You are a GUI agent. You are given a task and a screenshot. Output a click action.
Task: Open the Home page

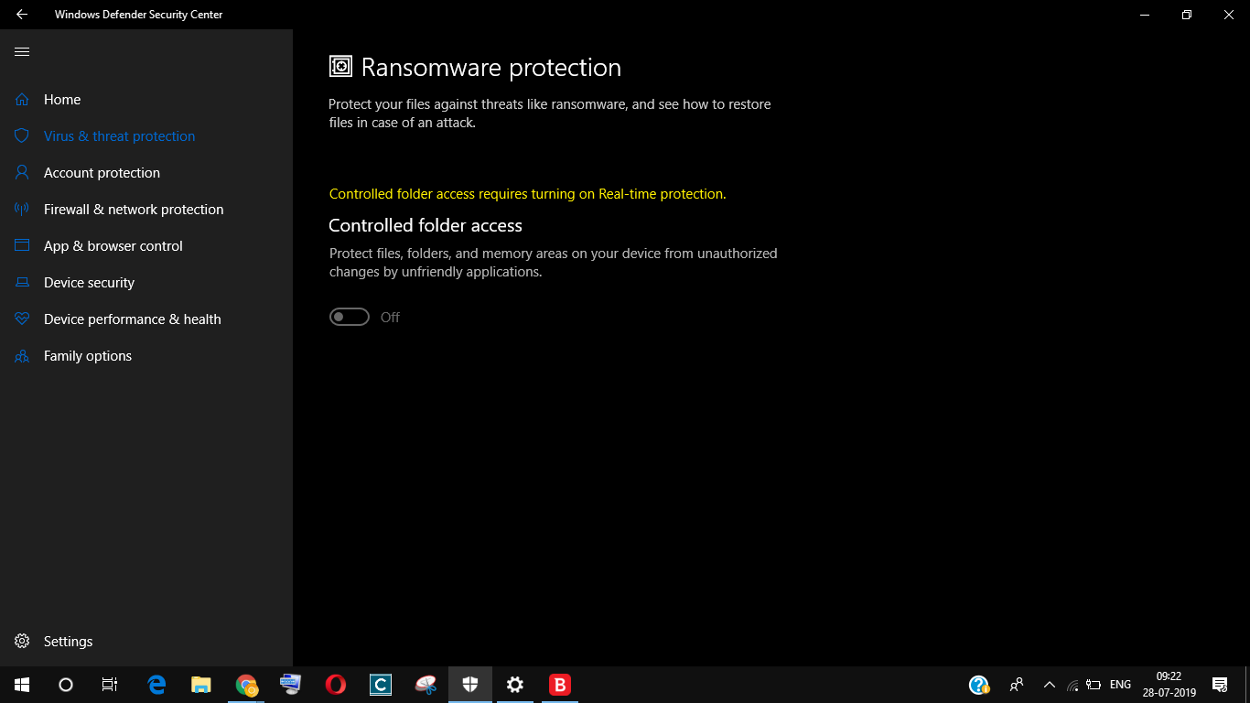[x=62, y=100]
